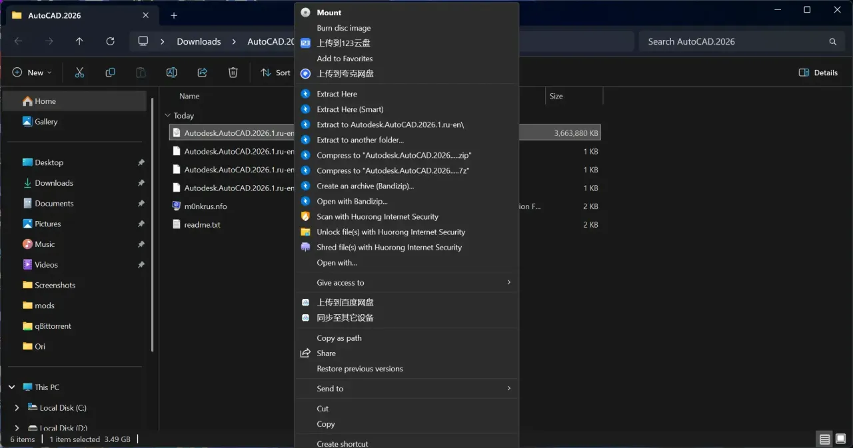The width and height of the screenshot is (853, 448).
Task: Refresh the folder view
Action: 110,41
